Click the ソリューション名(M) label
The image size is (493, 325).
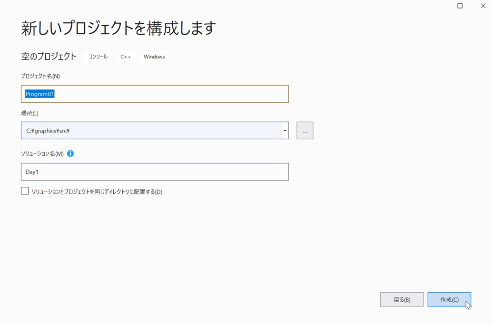42,153
